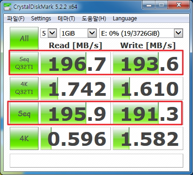Open the Language menu

[x=125, y=19]
